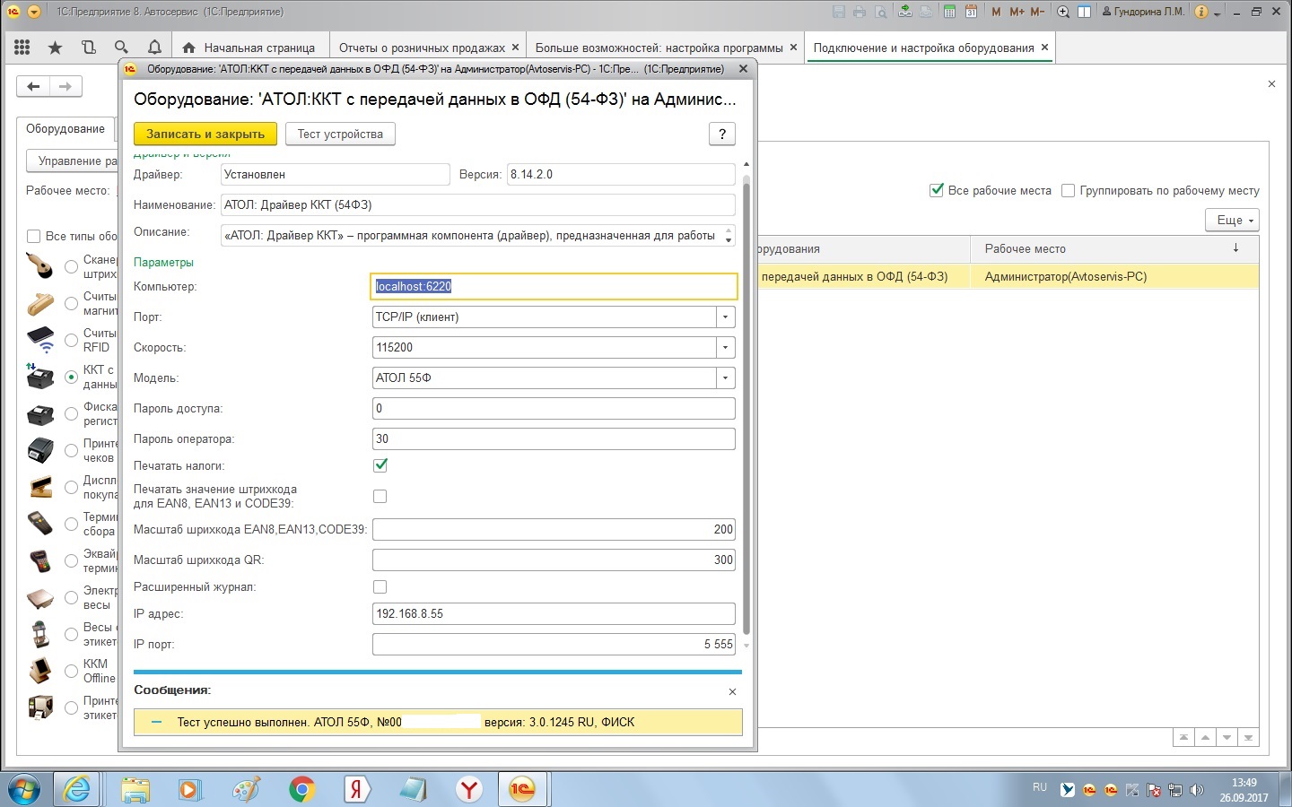Screen dimensions: 1292x807
Task: Open the Еще dropdown menu
Action: 1232,220
